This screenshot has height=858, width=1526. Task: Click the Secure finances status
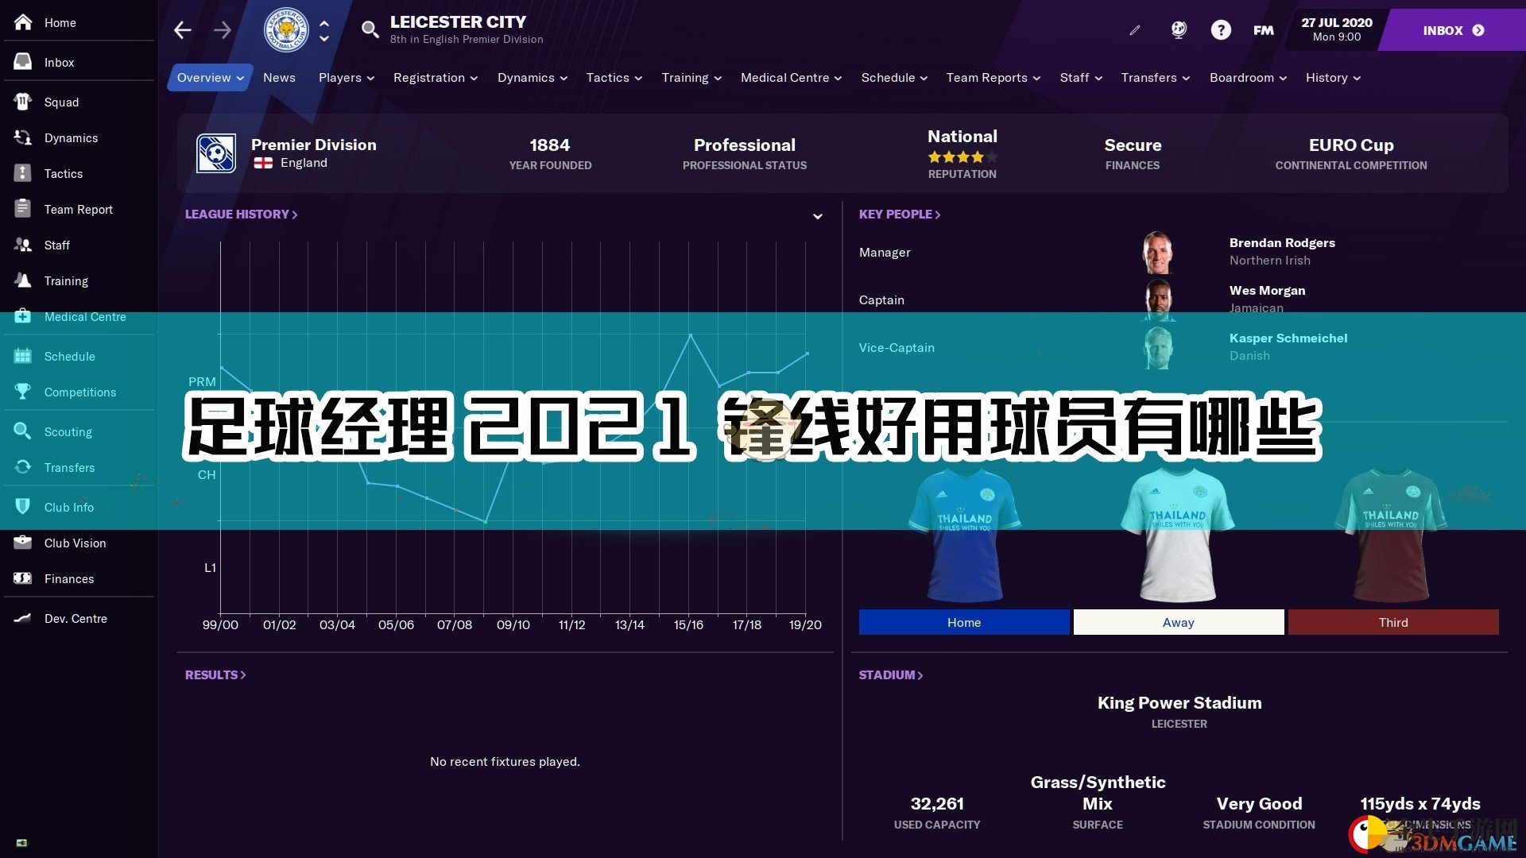pos(1133,145)
